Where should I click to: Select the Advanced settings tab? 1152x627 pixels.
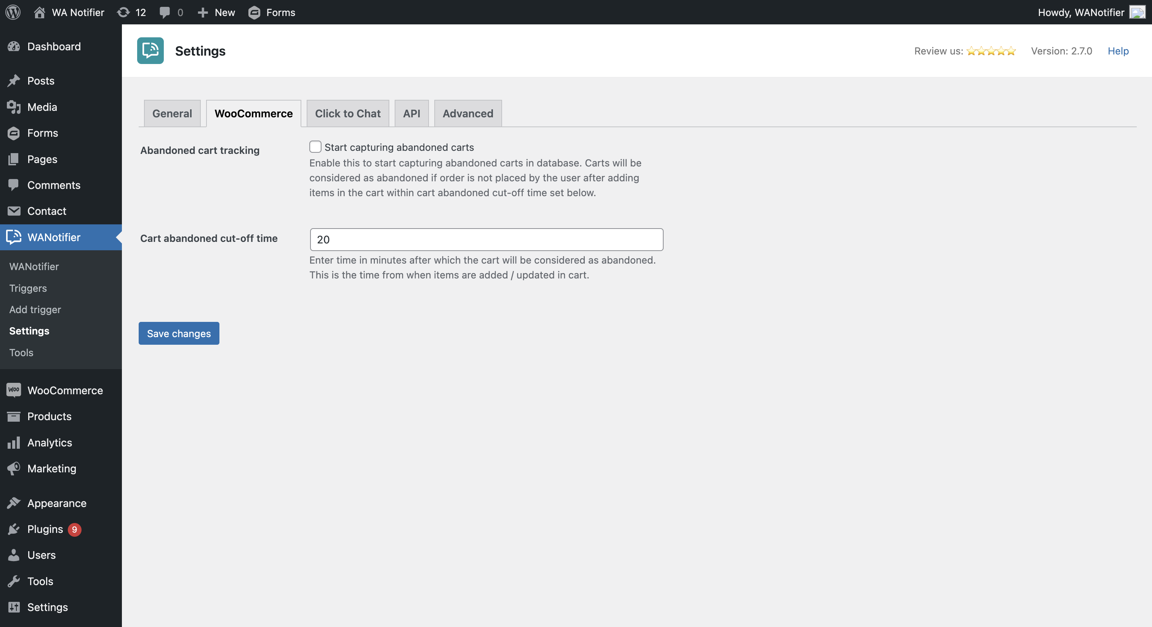pos(468,114)
